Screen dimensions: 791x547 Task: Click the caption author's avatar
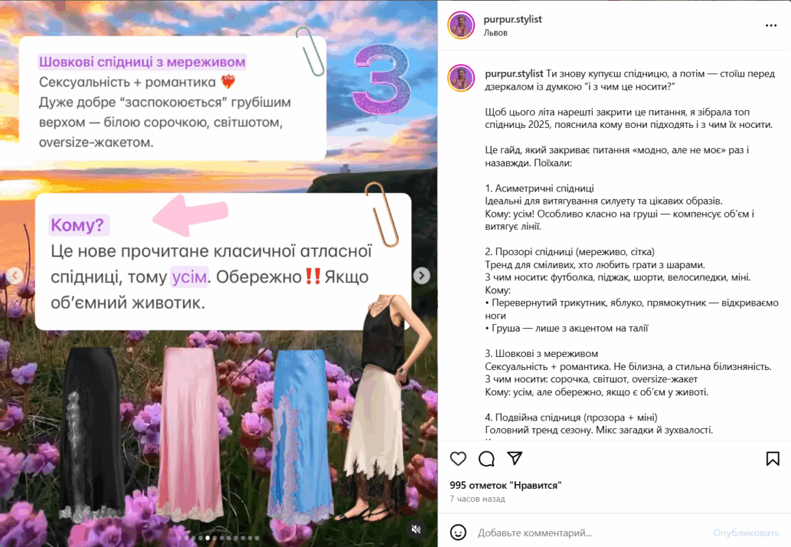coord(461,78)
